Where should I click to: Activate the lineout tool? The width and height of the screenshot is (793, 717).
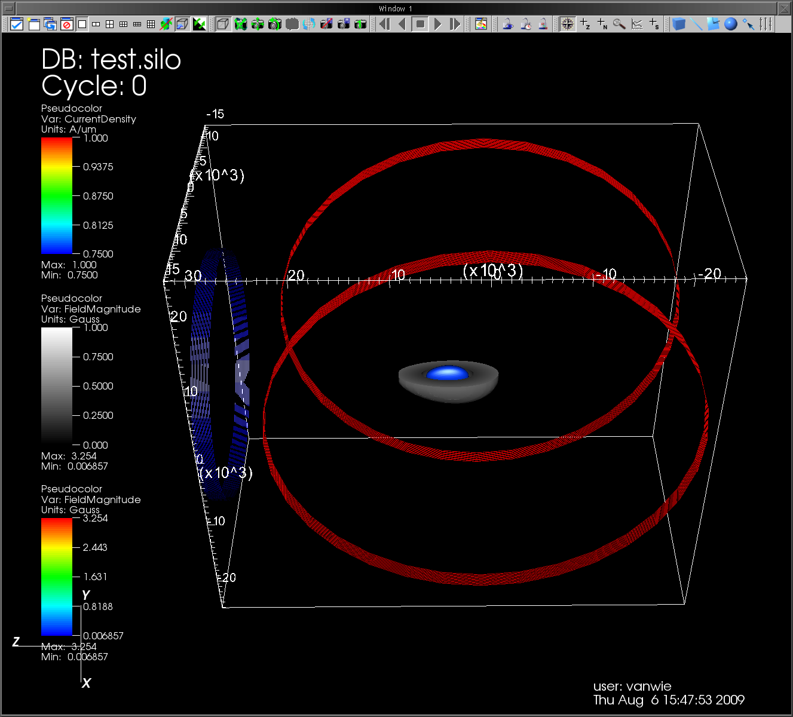click(637, 24)
